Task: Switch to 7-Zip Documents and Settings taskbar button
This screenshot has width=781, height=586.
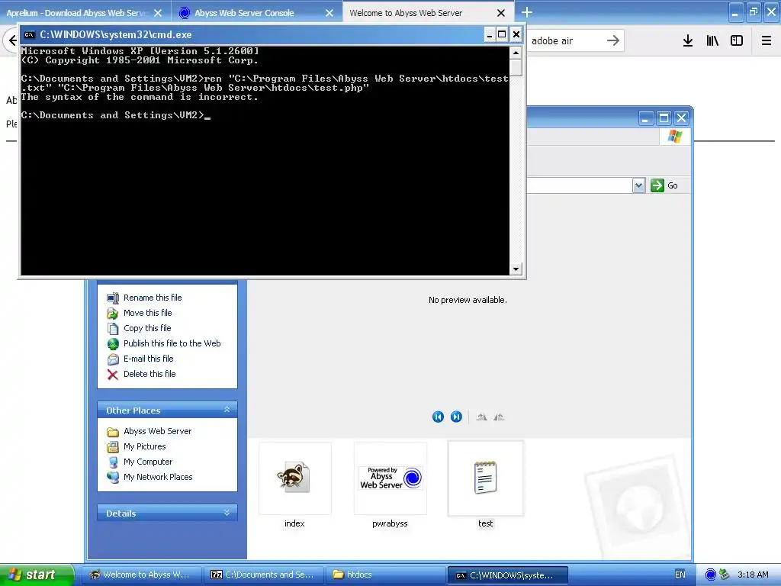Action: [263, 575]
